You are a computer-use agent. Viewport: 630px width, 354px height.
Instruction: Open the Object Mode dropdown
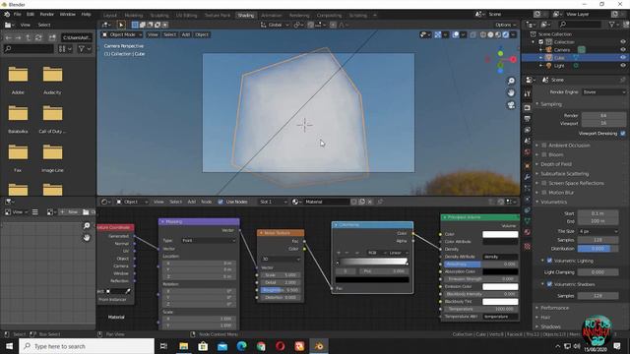(121, 35)
